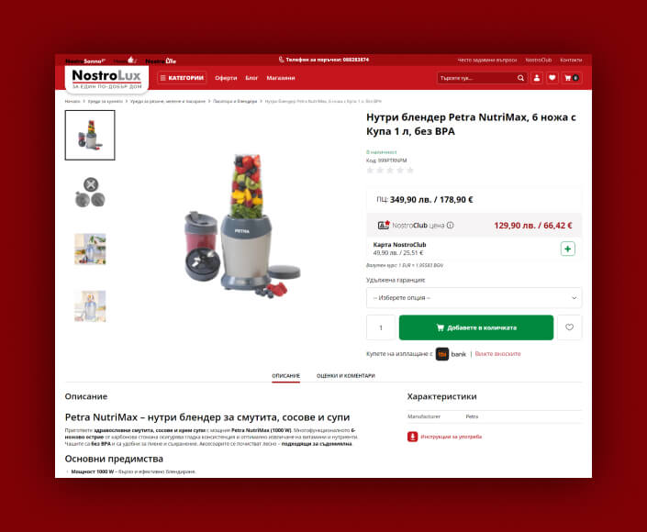Switch to the ОЦЕНКИ И КОМЕНТАРИ tab
Screen dimensions: 647x532
[x=346, y=376]
